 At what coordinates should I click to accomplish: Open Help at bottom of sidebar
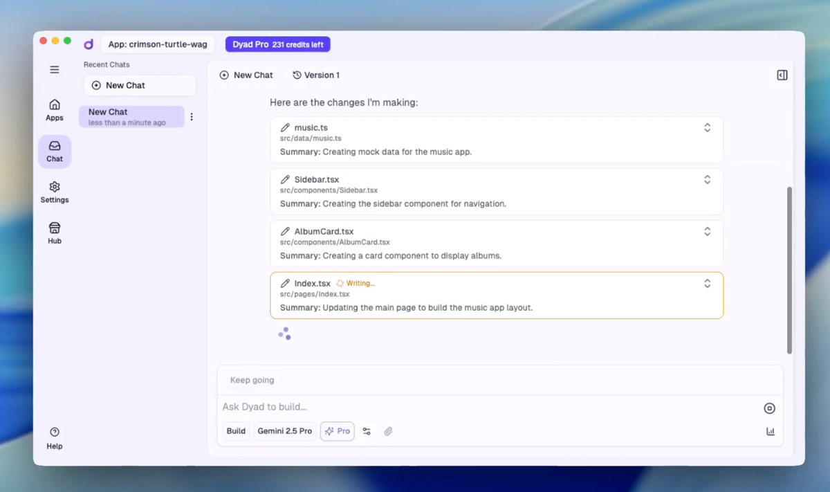(55, 439)
